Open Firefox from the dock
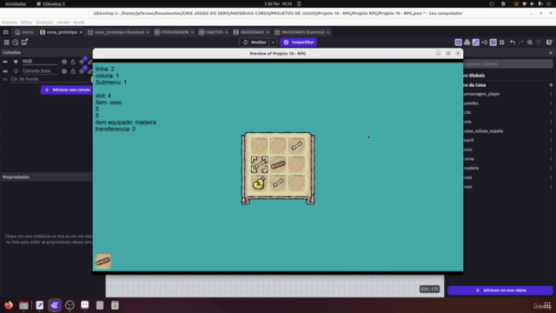The height and width of the screenshot is (313, 556). point(9,305)
